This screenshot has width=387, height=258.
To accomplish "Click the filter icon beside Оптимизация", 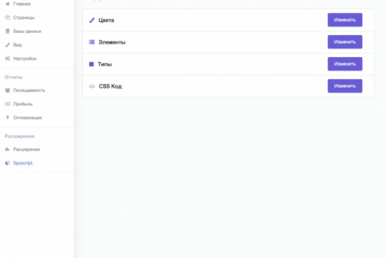I will 8,118.
